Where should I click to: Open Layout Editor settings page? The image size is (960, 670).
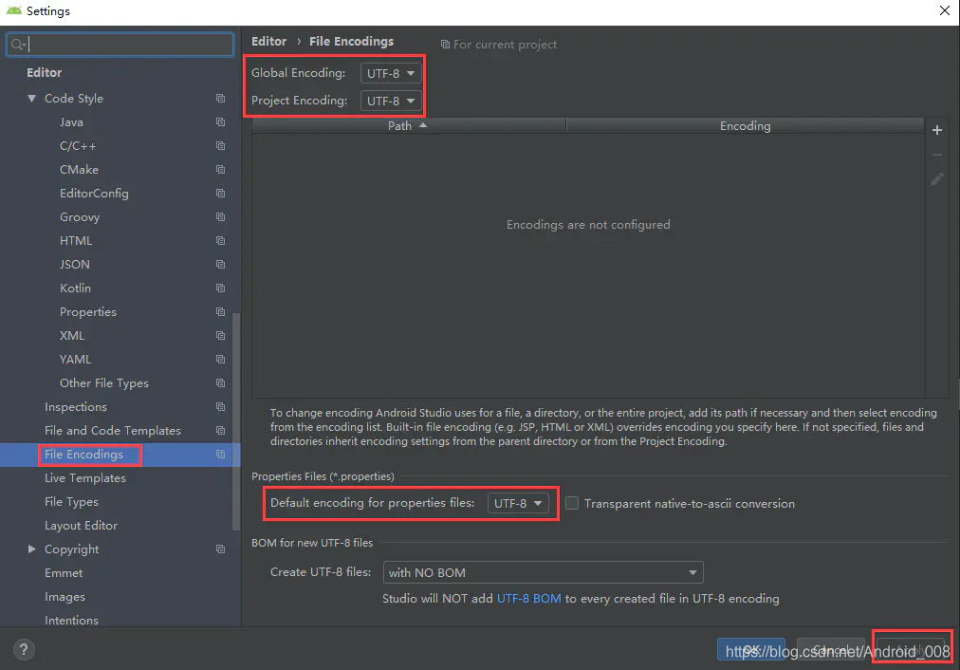81,526
